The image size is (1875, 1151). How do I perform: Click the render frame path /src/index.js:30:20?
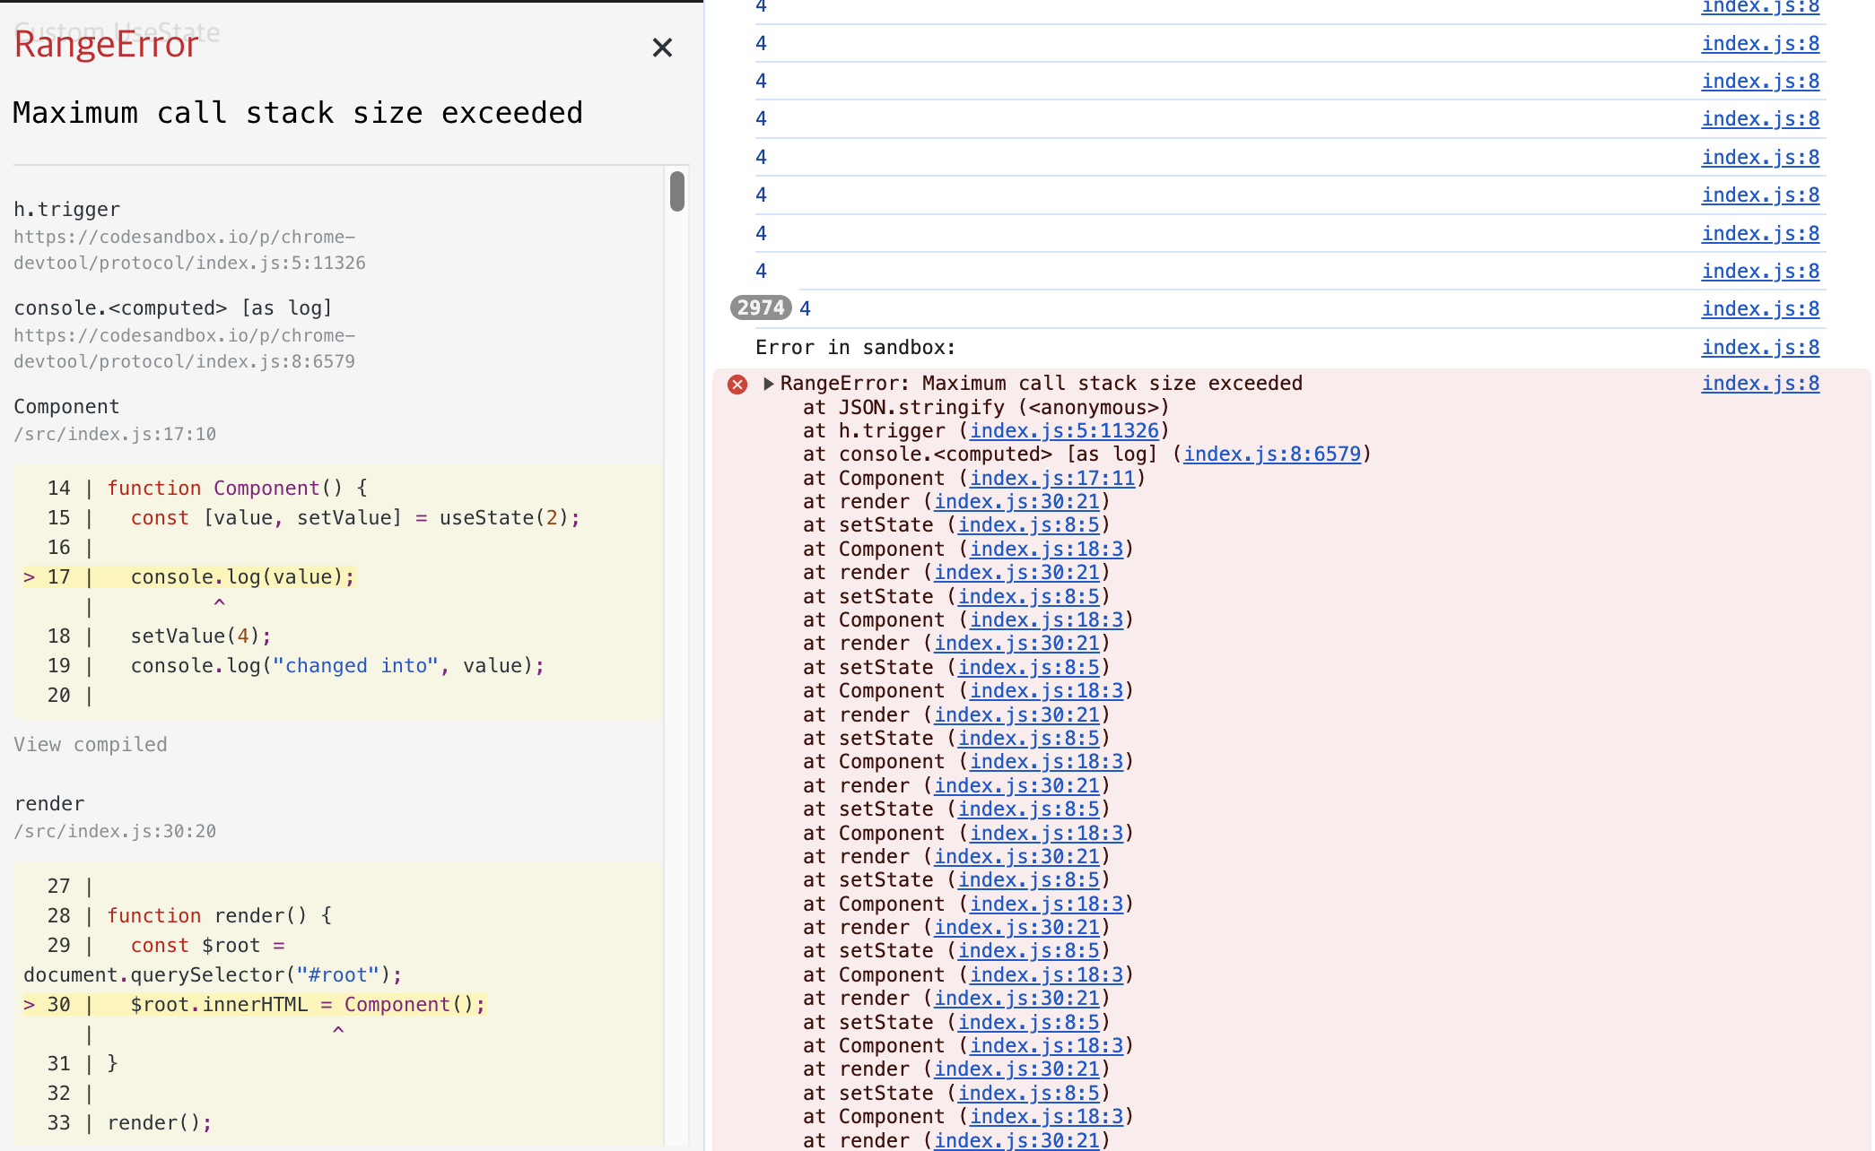click(115, 832)
